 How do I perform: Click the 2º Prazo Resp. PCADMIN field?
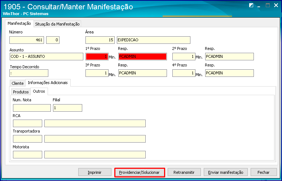229,57
